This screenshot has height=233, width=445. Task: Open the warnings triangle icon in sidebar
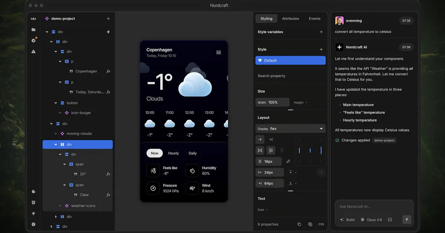click(33, 51)
